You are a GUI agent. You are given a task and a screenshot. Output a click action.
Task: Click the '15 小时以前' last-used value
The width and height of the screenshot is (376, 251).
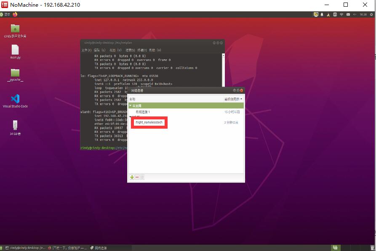[232, 112]
